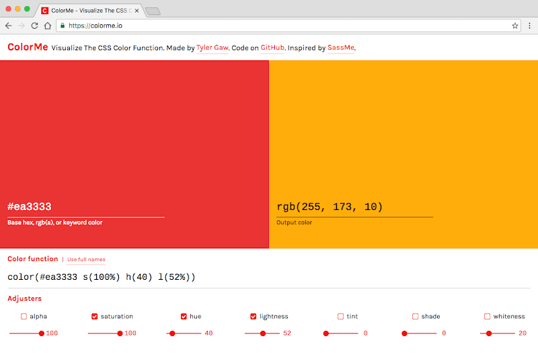The height and width of the screenshot is (353, 538).
Task: Open the GitHub code link
Action: [x=272, y=48]
